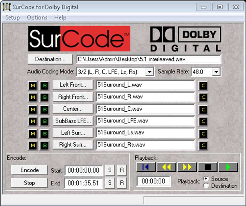The width and height of the screenshot is (246, 206).
Task: Start playback with the green play button
Action: coord(228,167)
